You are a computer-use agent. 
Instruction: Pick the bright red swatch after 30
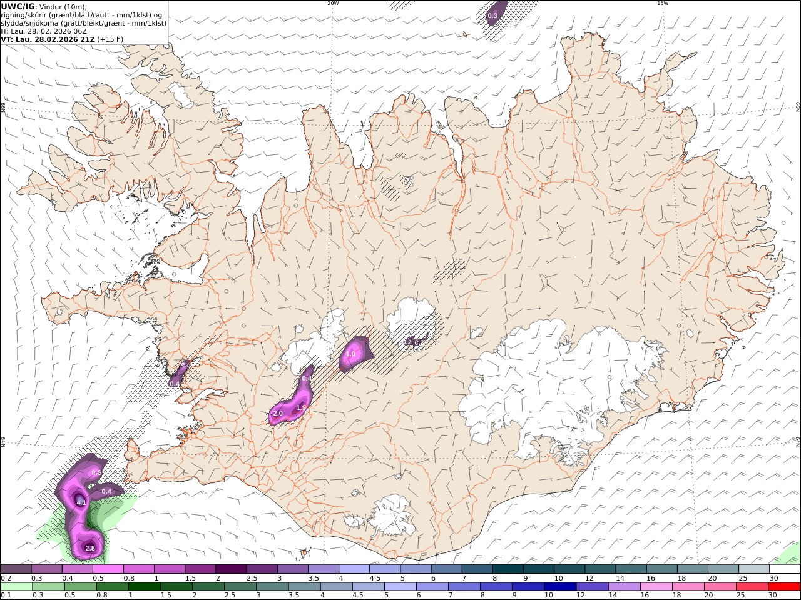click(x=784, y=586)
